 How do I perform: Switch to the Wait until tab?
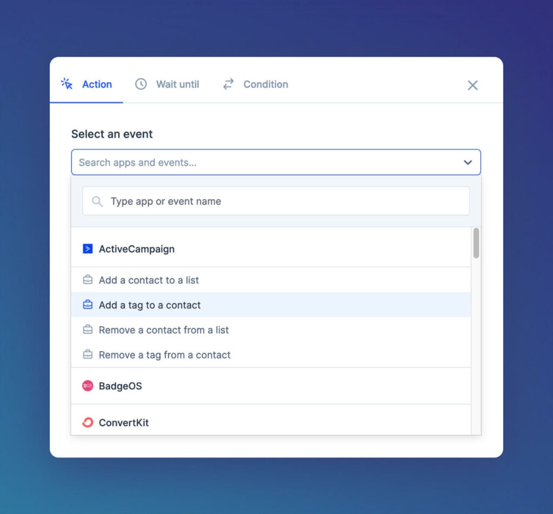[x=177, y=84]
